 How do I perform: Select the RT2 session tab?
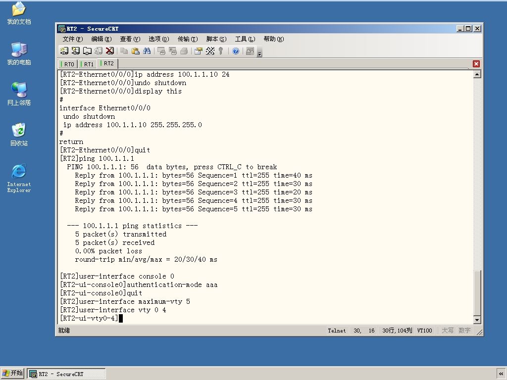pos(107,63)
